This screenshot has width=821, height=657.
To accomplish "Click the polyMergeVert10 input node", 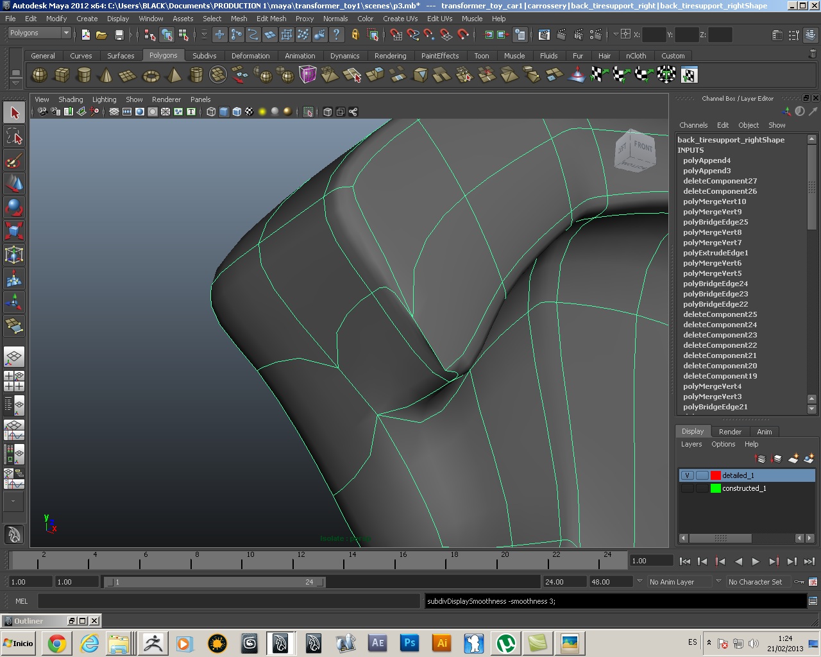I will pyautogui.click(x=715, y=201).
